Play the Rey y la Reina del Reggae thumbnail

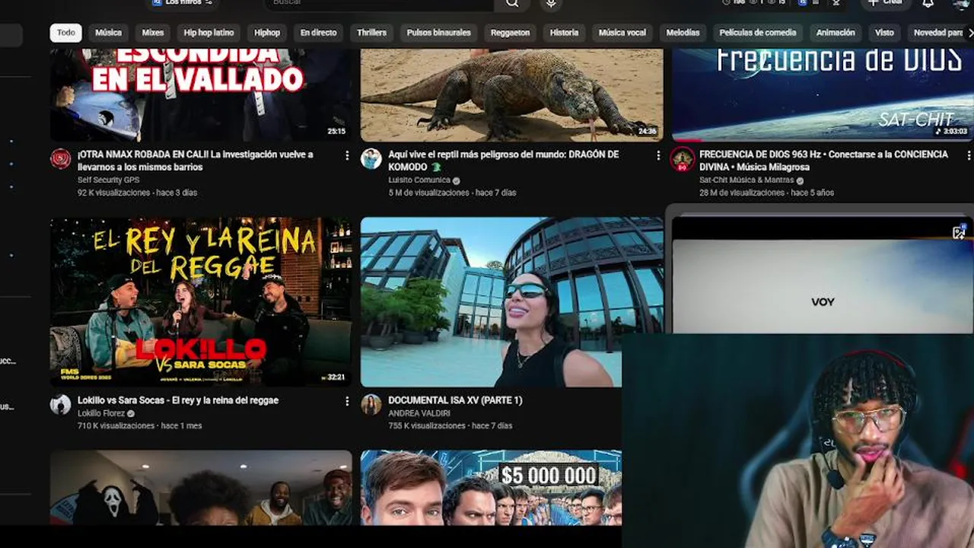pyautogui.click(x=201, y=302)
